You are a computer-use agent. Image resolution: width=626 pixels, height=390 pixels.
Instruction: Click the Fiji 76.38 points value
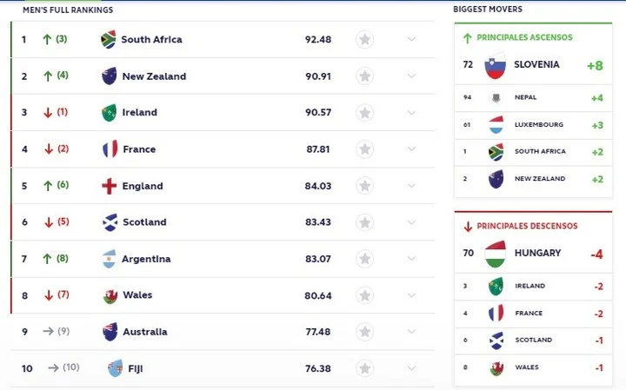coord(318,368)
